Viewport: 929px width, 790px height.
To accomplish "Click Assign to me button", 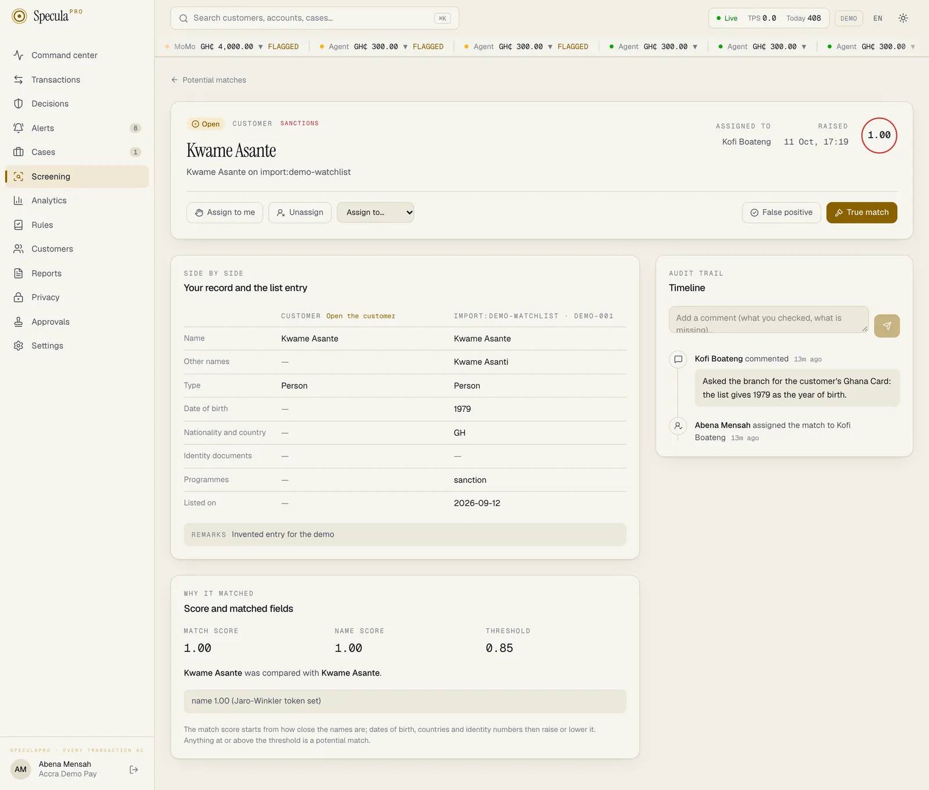I will (x=225, y=213).
